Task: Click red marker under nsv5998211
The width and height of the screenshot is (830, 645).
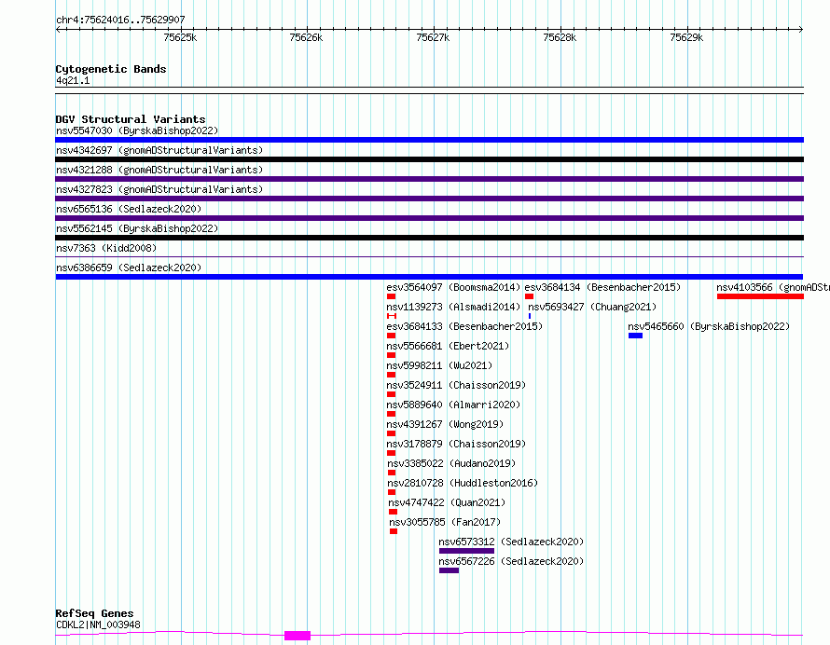Action: pos(391,375)
